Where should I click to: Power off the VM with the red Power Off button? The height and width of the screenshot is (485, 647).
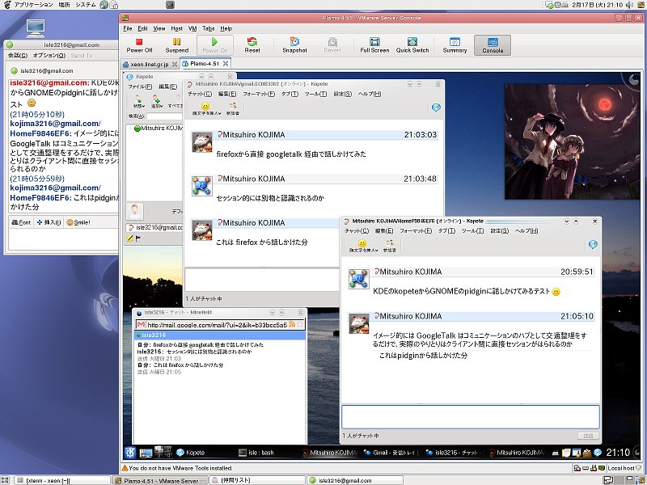[139, 45]
